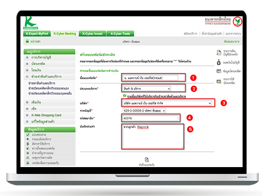The width and height of the screenshot is (262, 196).
Task: Click the calculator icon beside อัตราค่าใช้บริการ
Action: (28, 143)
